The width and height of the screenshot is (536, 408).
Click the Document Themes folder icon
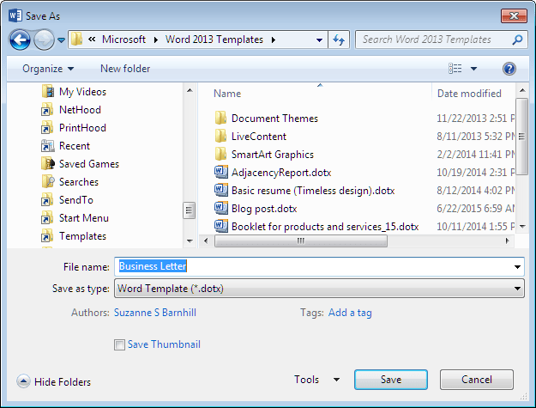point(220,118)
